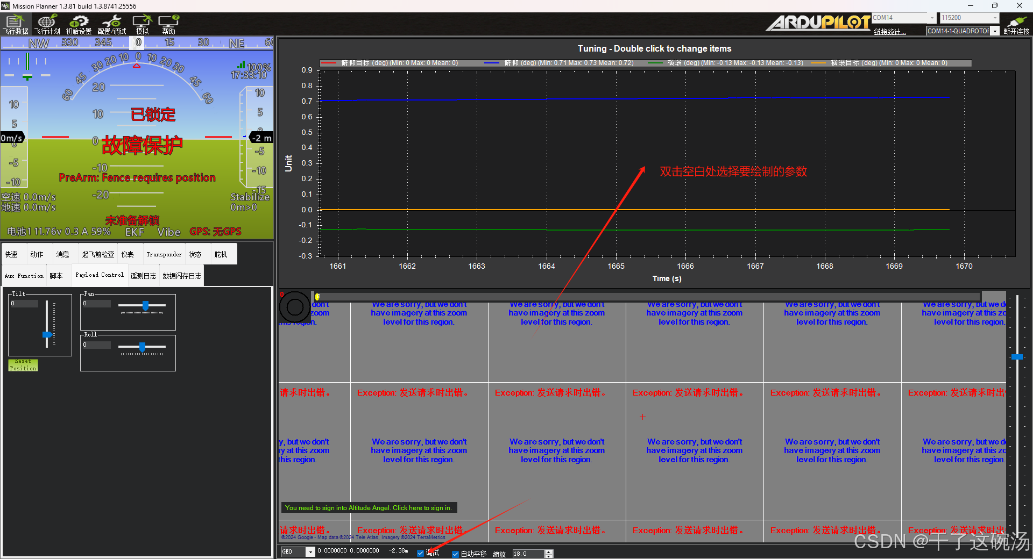This screenshot has width=1033, height=559.
Task: Switch to the Aux Function tab
Action: pyautogui.click(x=24, y=276)
